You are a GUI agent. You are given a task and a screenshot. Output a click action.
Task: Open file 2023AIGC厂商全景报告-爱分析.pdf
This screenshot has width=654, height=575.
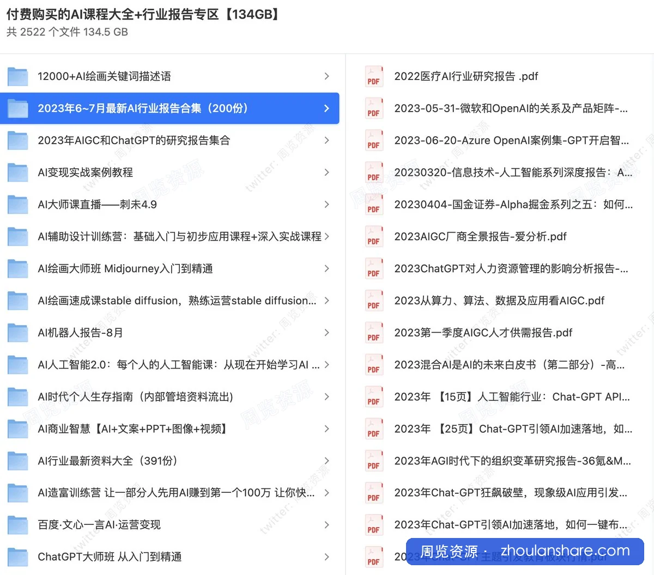480,237
